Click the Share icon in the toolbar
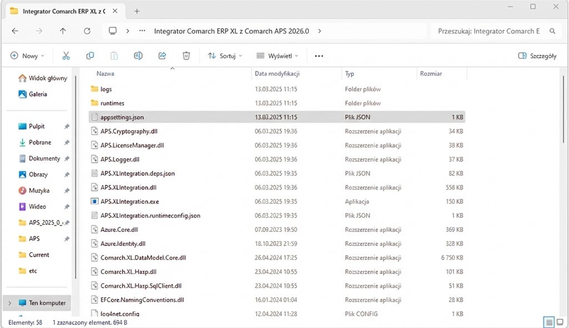 tap(162, 56)
